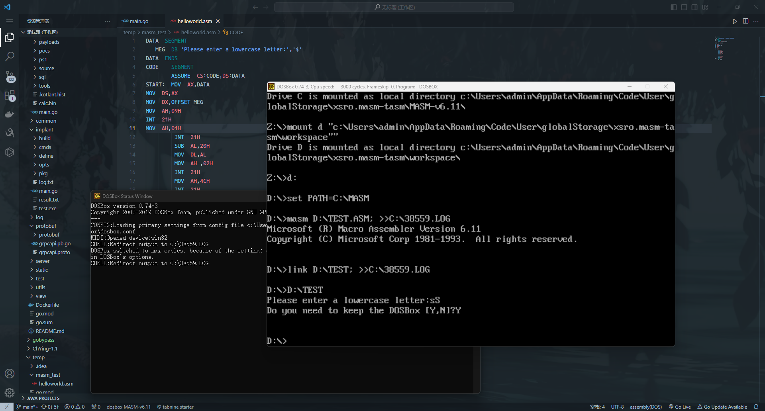Open Explorer views and more actions ellipsis

click(108, 21)
